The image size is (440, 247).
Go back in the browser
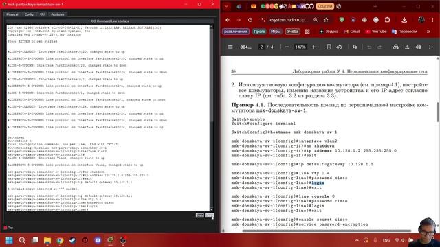tap(228, 20)
